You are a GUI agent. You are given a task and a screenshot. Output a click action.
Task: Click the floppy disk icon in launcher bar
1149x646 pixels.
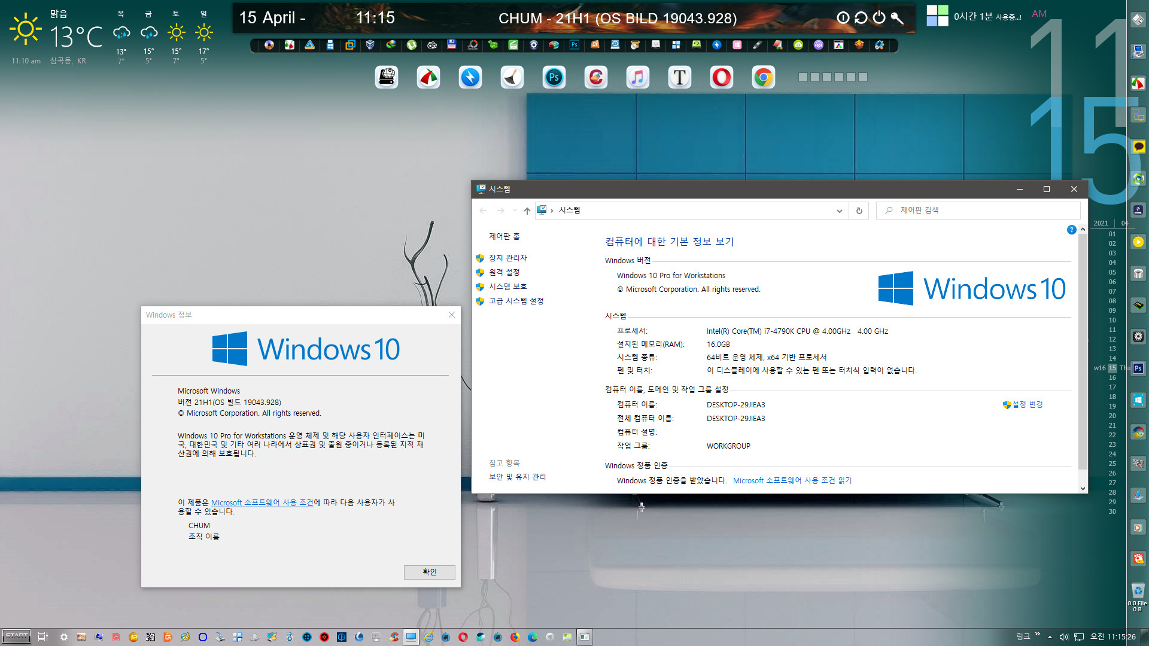pos(452,45)
